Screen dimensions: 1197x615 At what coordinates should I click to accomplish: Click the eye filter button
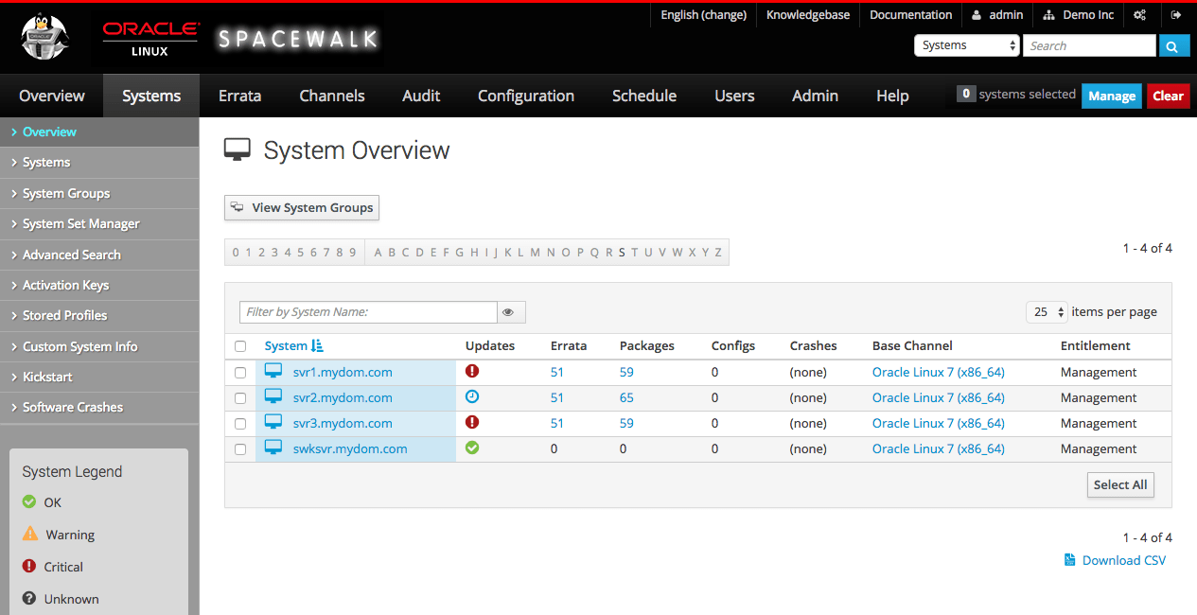(511, 312)
